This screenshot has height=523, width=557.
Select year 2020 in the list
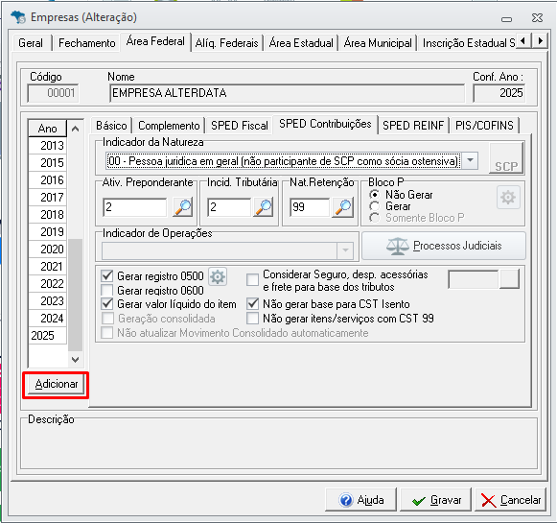[47, 250]
